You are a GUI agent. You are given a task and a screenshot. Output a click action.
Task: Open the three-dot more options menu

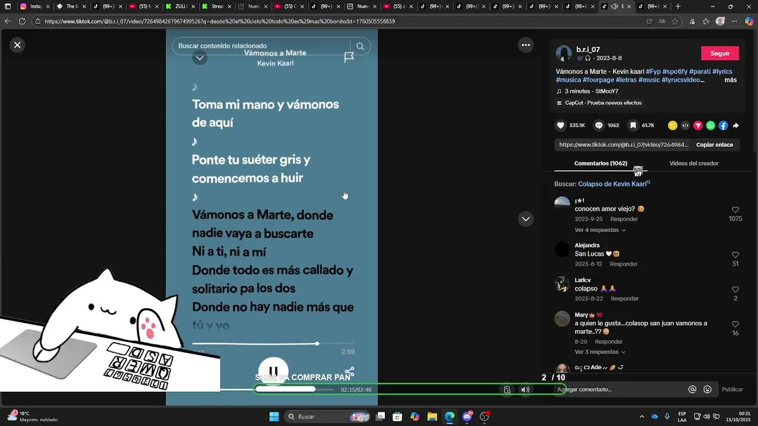[x=525, y=45]
